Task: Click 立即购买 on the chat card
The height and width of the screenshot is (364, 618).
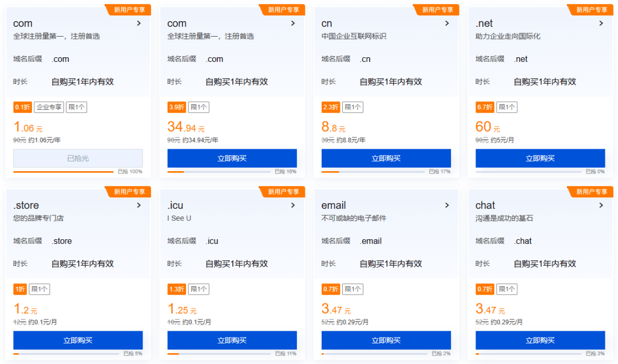Action: click(x=540, y=341)
